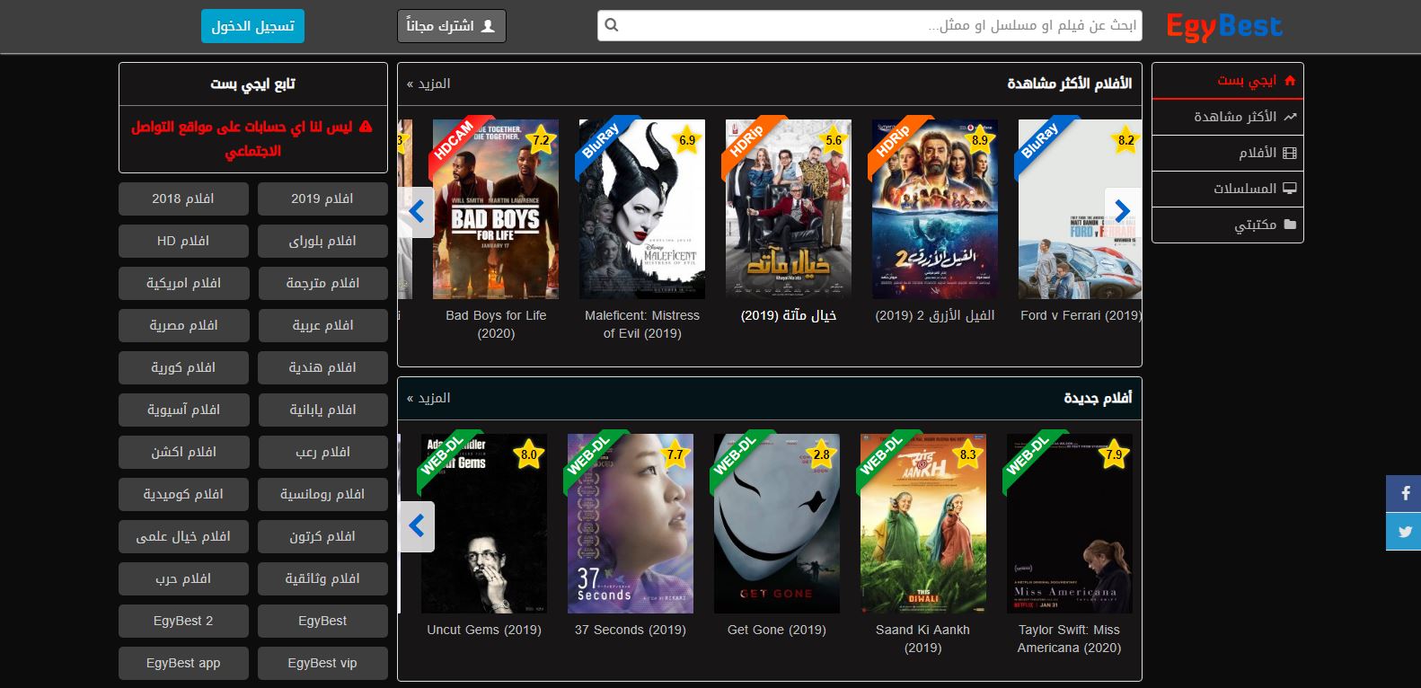This screenshot has width=1421, height=688.
Task: Open Saand Ki Aankh poster
Action: pos(923,524)
